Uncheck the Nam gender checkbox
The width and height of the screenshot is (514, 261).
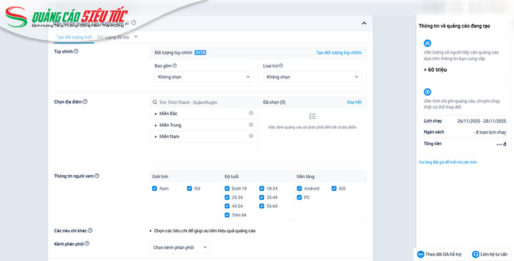[x=155, y=189]
